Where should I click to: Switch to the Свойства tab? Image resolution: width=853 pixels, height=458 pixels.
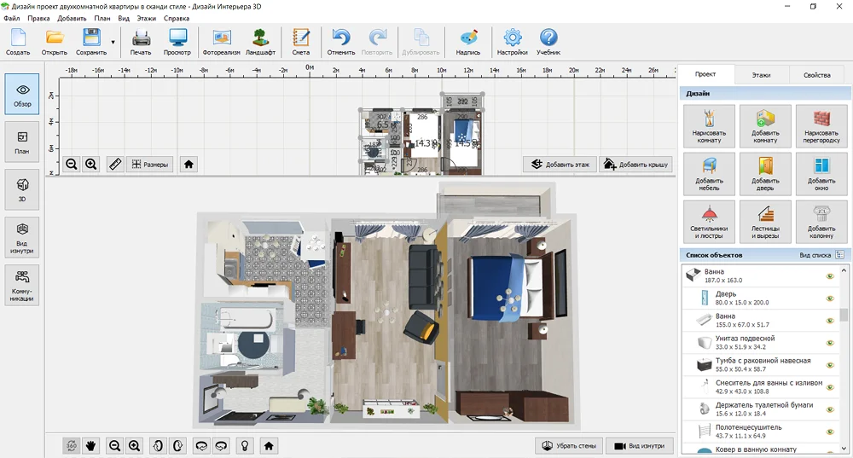[x=816, y=75]
